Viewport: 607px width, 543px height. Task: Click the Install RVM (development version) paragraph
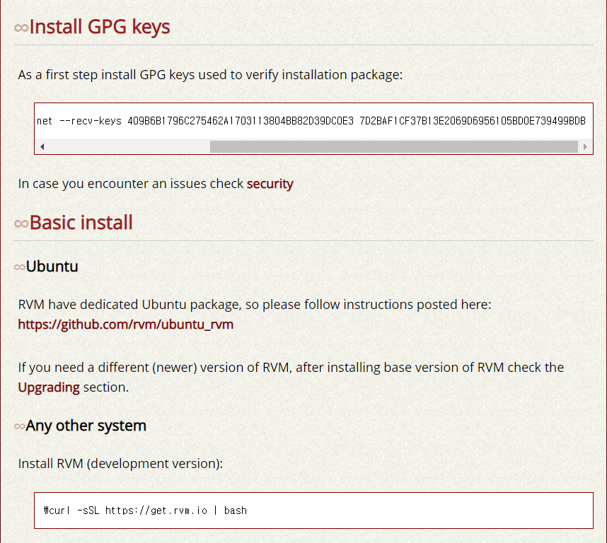[x=120, y=464]
